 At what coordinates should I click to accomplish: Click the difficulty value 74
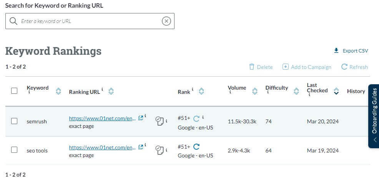268,121
